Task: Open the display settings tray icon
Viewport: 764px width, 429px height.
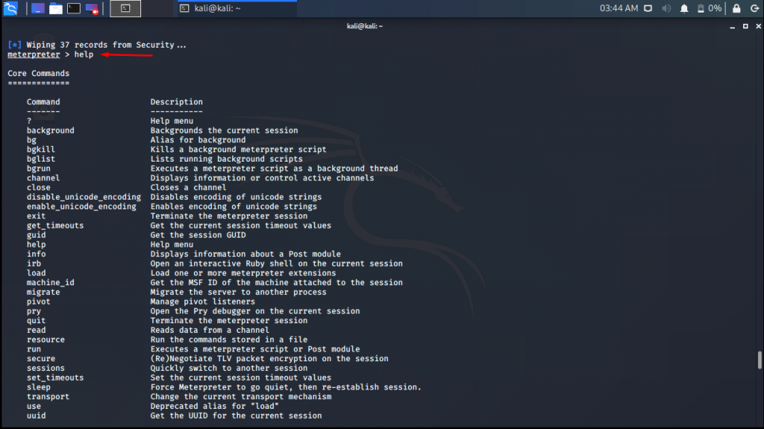Action: 648,8
